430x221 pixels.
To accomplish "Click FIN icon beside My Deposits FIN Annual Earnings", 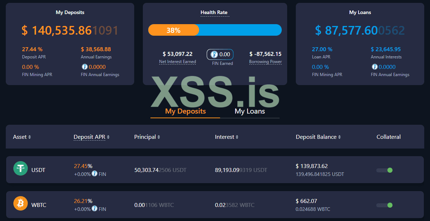I will click(x=85, y=67).
